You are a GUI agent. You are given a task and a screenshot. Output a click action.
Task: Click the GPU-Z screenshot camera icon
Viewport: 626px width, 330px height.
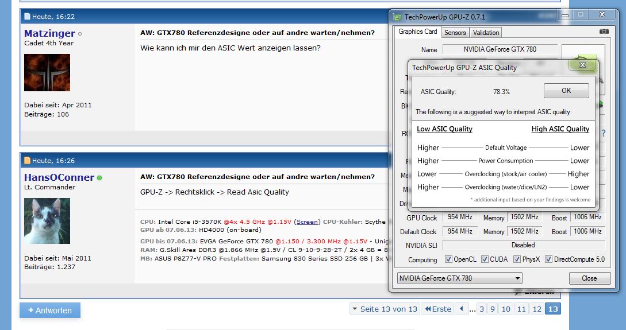pyautogui.click(x=604, y=32)
